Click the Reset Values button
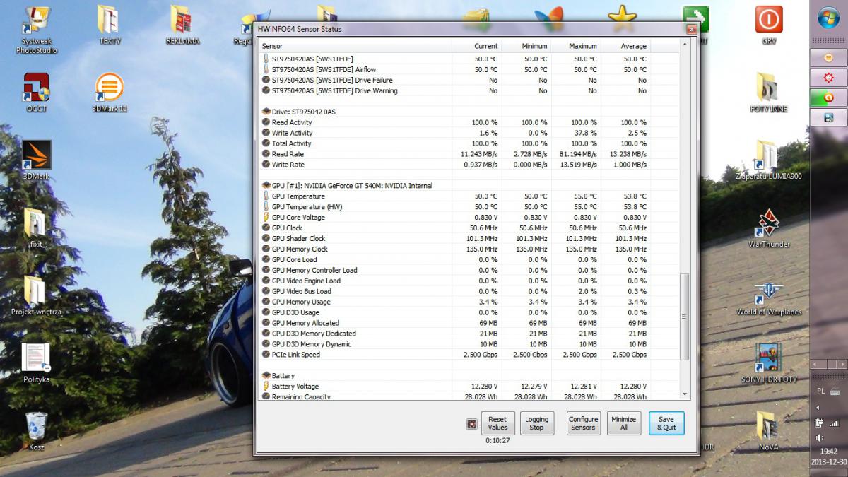The image size is (848, 477). click(x=497, y=423)
